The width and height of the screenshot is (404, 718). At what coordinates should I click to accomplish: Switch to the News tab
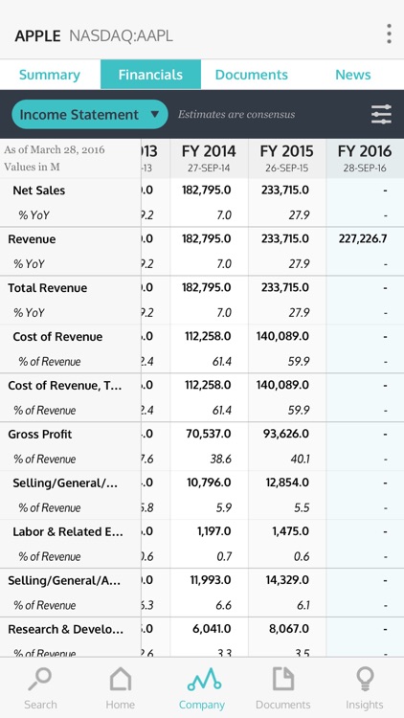(353, 75)
